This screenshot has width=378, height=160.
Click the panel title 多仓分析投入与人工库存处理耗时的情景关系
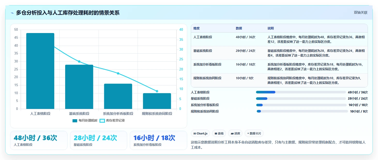[x=68, y=13]
